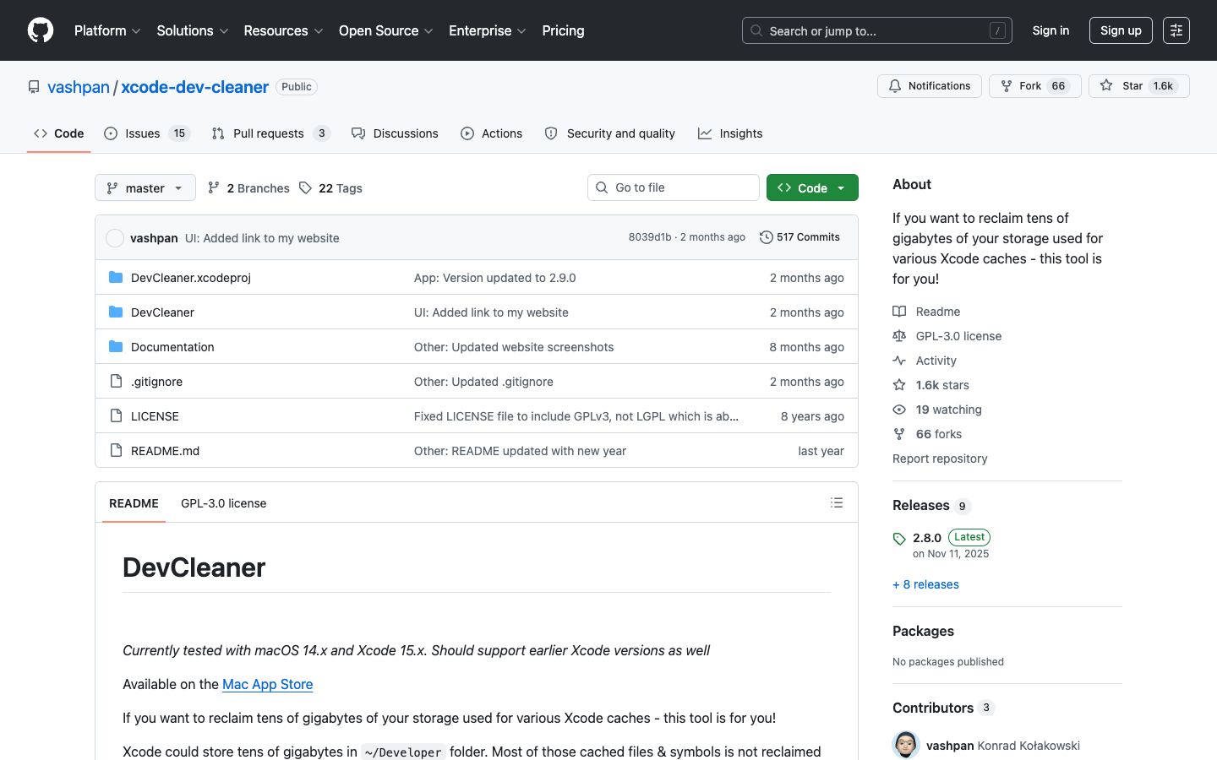This screenshot has height=760, width=1217.
Task: Expand the green Code dropdown button
Action: click(x=812, y=187)
